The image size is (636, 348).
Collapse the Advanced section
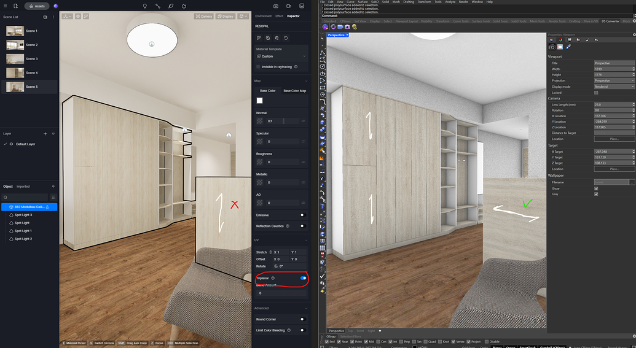tap(306, 308)
